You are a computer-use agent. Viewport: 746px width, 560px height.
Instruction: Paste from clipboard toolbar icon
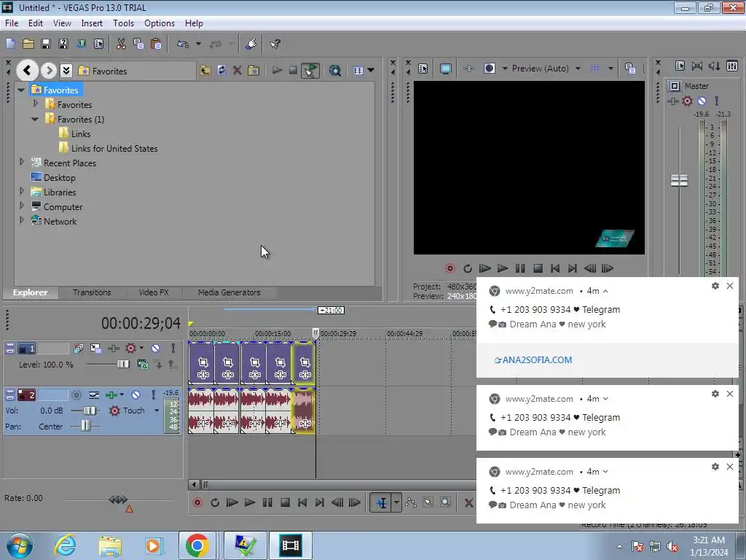pyautogui.click(x=156, y=44)
